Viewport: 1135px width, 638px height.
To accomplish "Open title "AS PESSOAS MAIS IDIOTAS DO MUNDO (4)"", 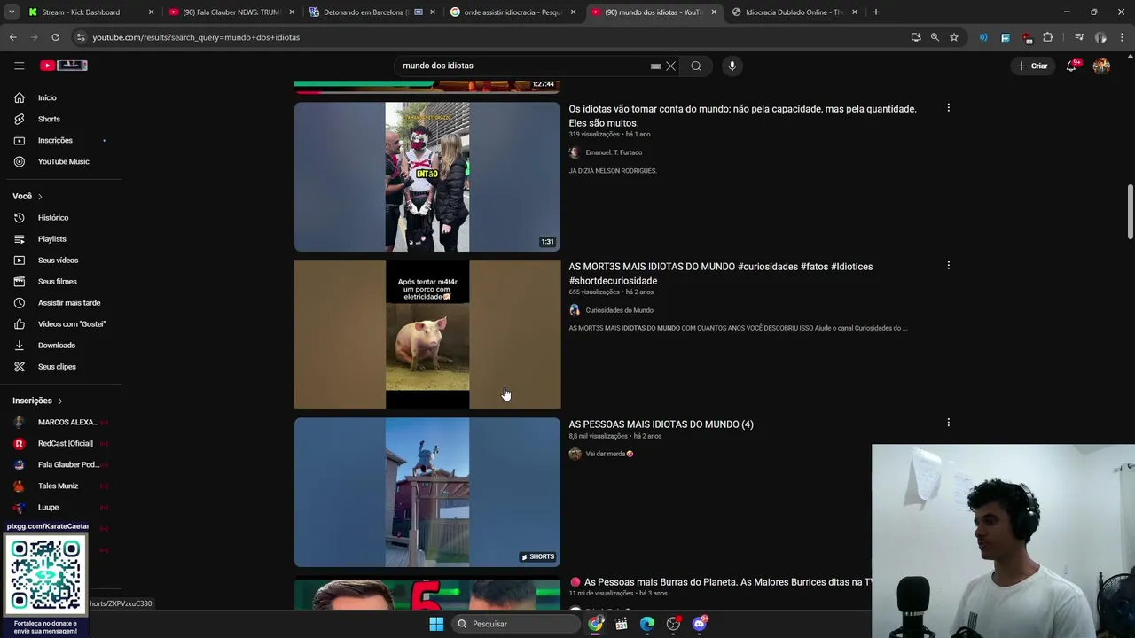I will pyautogui.click(x=661, y=424).
